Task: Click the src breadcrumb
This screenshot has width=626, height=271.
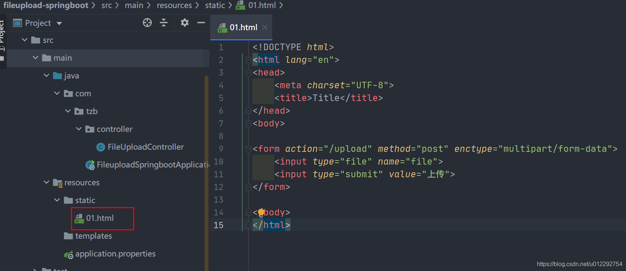Action: (x=107, y=5)
